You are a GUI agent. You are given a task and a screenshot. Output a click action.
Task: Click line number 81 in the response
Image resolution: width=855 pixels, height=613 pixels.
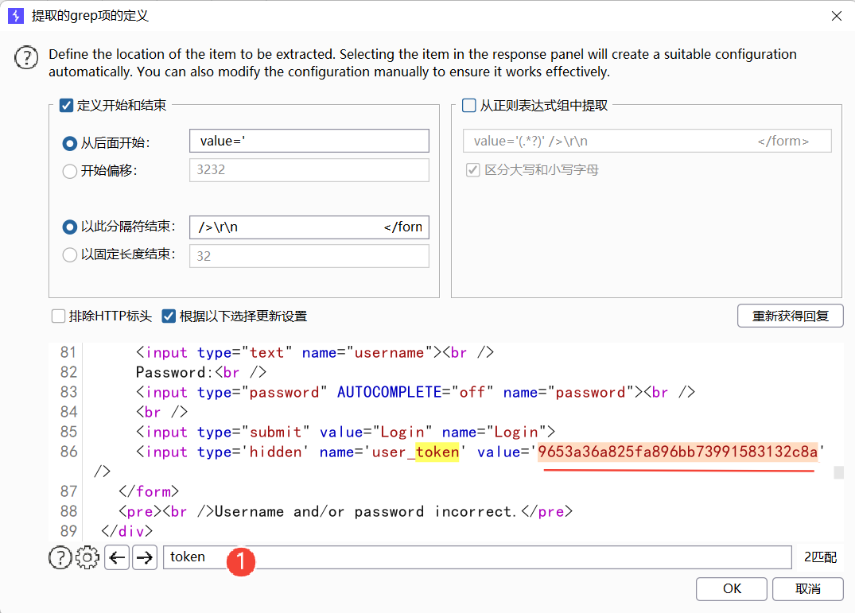pos(68,352)
